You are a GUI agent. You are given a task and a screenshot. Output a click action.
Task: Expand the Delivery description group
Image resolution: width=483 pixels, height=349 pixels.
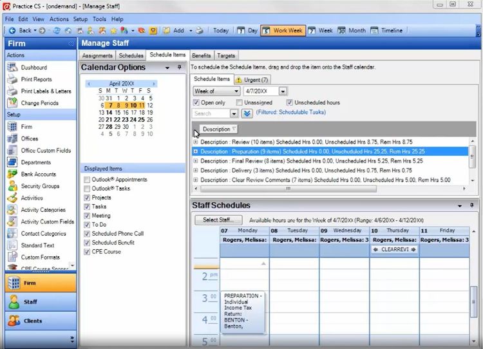pos(196,171)
